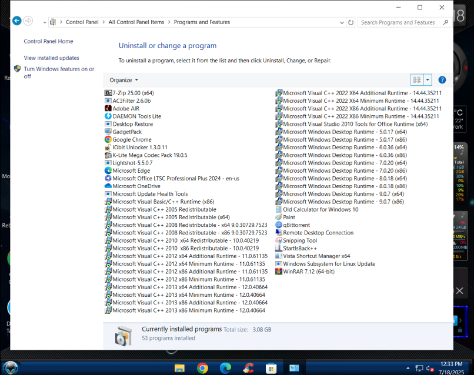Viewport: 474px width, 375px height.
Task: Click the Microsoft OneDrive cloud icon
Action: (x=108, y=186)
